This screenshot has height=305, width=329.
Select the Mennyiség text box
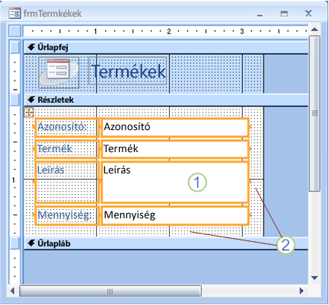click(x=175, y=215)
